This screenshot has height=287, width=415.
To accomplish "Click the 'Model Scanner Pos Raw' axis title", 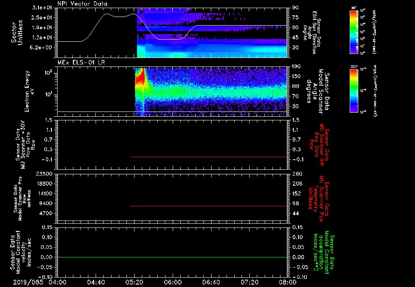I will pos(22,199).
